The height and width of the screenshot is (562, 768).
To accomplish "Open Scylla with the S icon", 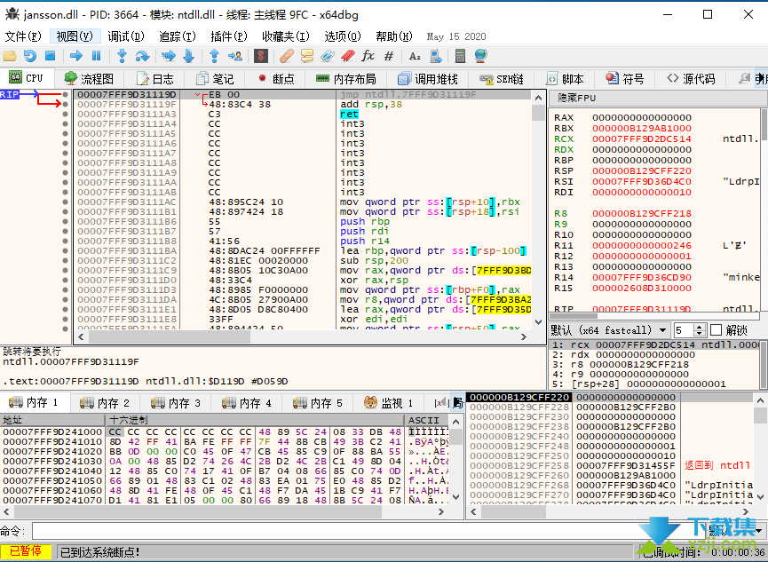I will [261, 56].
